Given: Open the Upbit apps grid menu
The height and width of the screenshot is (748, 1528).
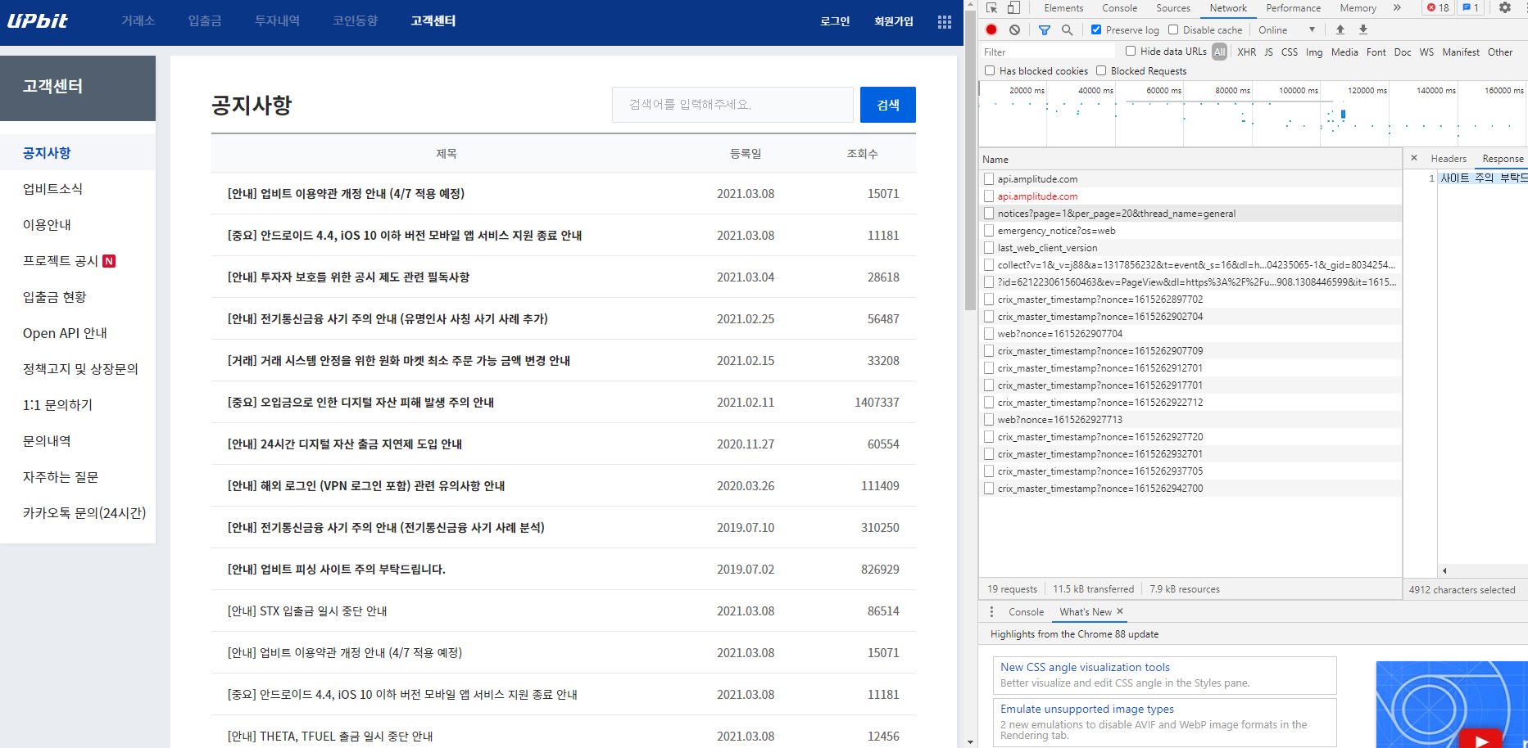Looking at the screenshot, I should 945,22.
